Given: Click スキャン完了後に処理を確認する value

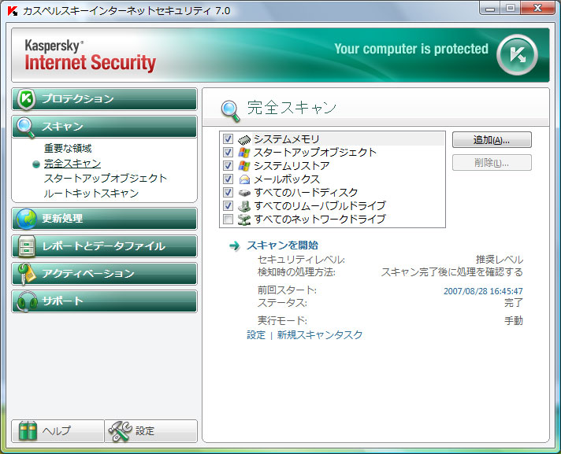Looking at the screenshot, I should pyautogui.click(x=452, y=272).
